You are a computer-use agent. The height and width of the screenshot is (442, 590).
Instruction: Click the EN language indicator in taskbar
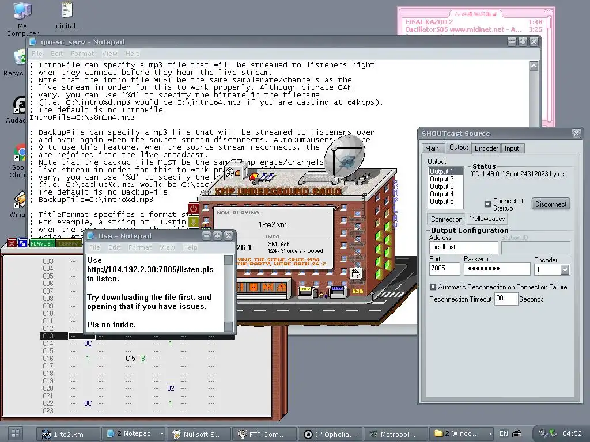(x=504, y=433)
